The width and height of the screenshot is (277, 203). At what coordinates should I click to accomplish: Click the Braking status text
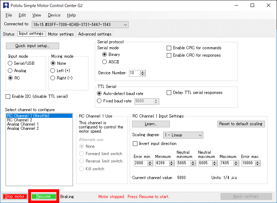tap(67, 196)
